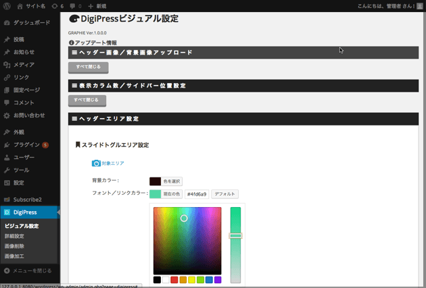Click the user icon for ユーザー
Viewport: 426px width, 288px height.
7,157
